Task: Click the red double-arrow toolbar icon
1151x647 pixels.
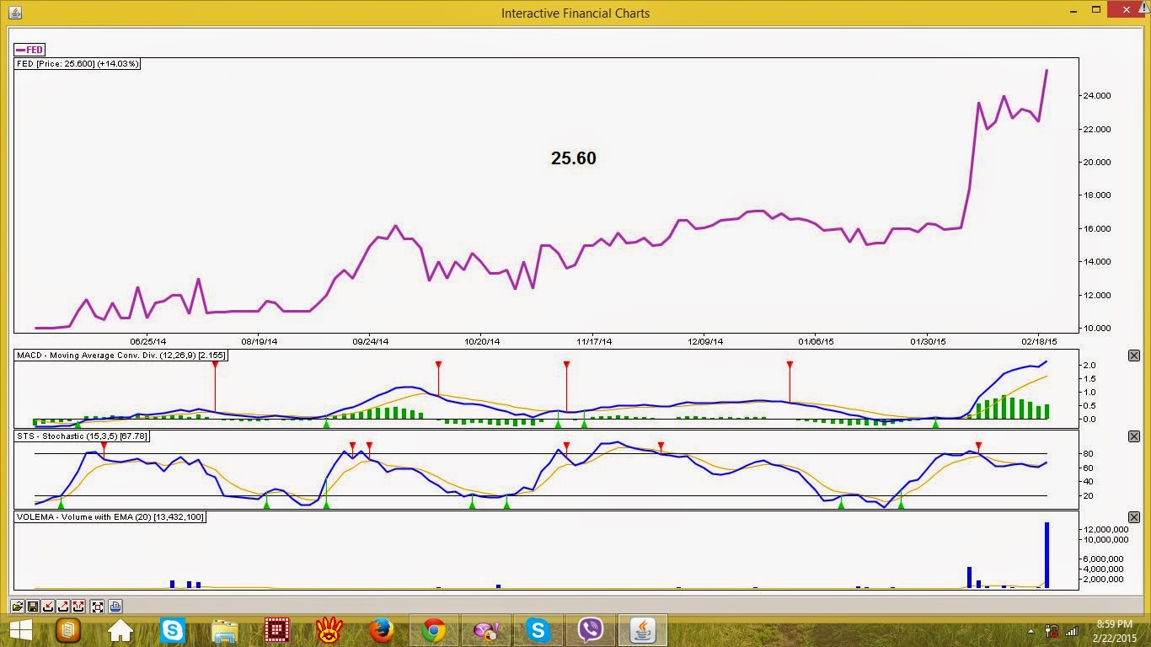Action: pyautogui.click(x=78, y=606)
